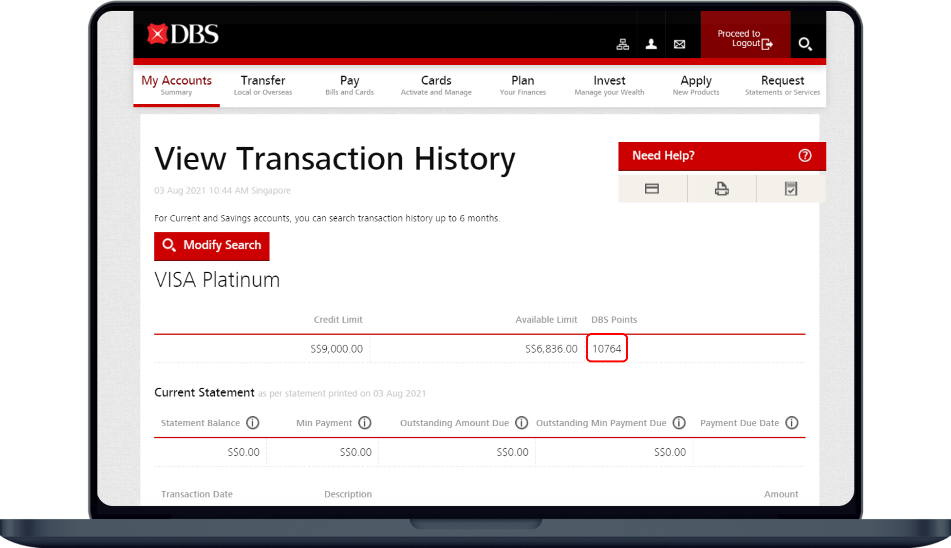The image size is (951, 548).
Task: Click Proceed to Logout
Action: click(745, 38)
